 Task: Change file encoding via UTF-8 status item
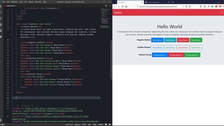point(84,125)
